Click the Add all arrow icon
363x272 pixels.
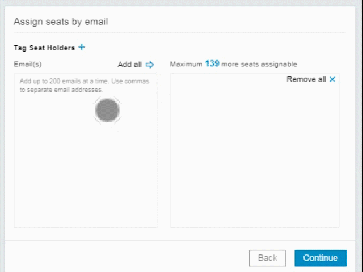pos(150,65)
